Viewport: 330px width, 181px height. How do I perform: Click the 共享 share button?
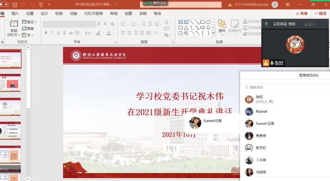[x=302, y=13]
